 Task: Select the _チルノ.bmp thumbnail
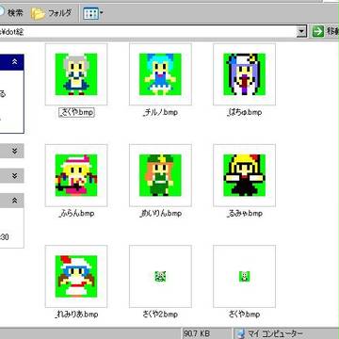[160, 74]
